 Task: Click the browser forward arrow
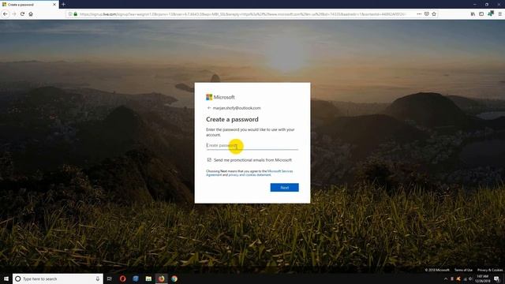(14, 14)
